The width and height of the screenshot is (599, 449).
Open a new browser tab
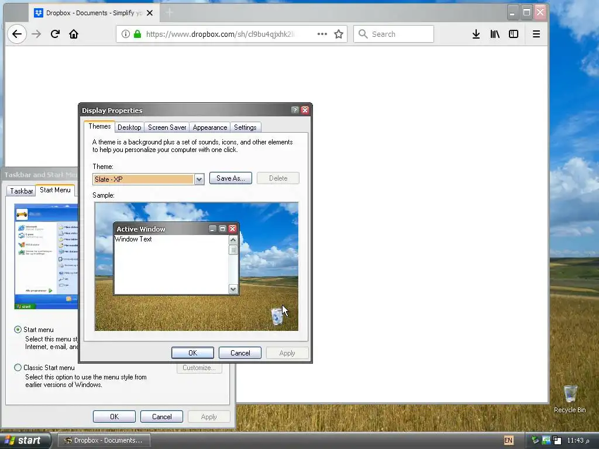[169, 13]
